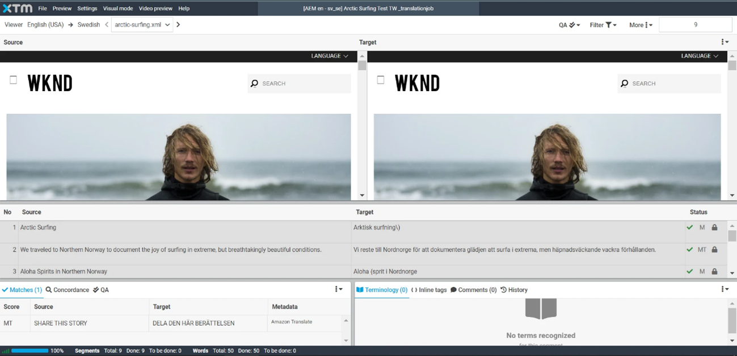Click the next file arrow beside arctic-surfing.xml
The height and width of the screenshot is (356, 737).
[178, 25]
